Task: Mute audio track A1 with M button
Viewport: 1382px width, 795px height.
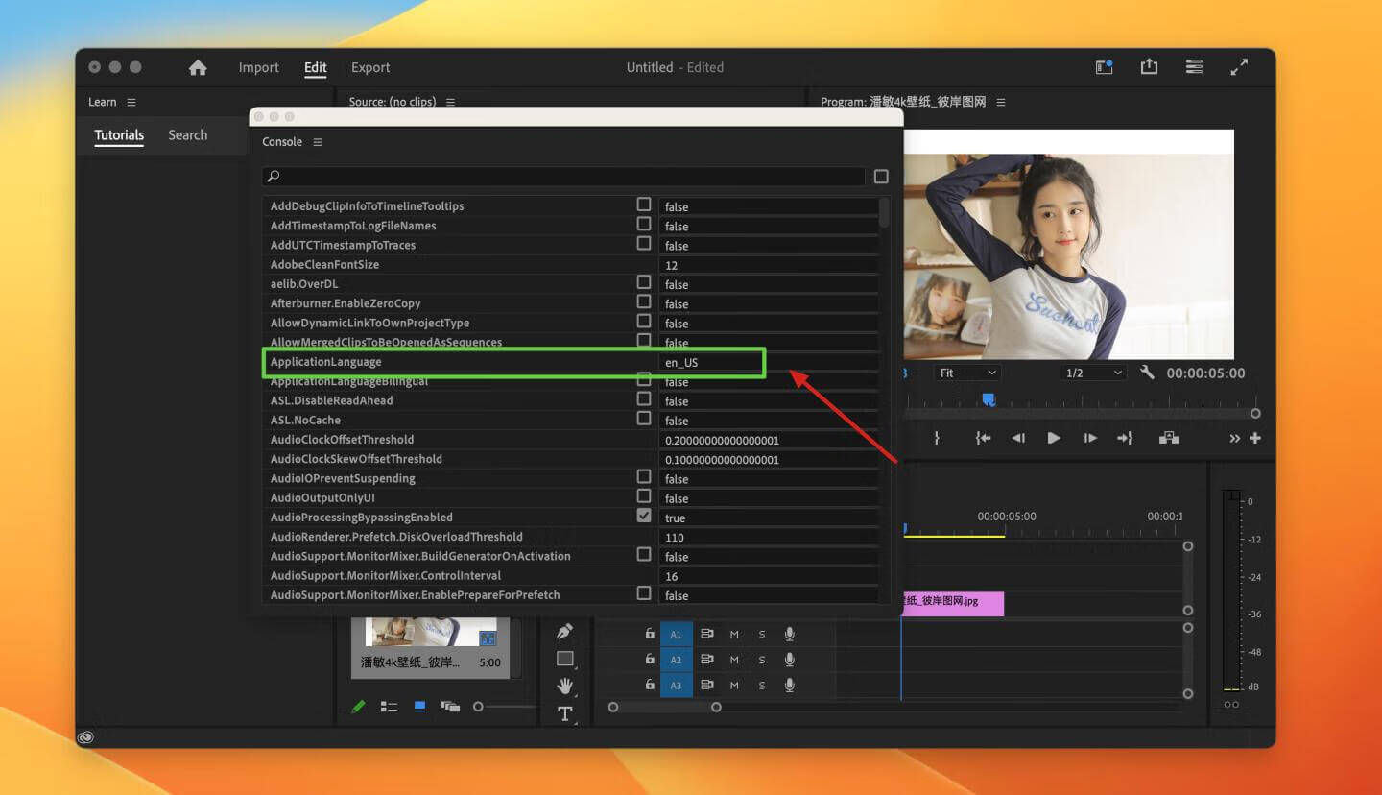Action: coord(734,634)
